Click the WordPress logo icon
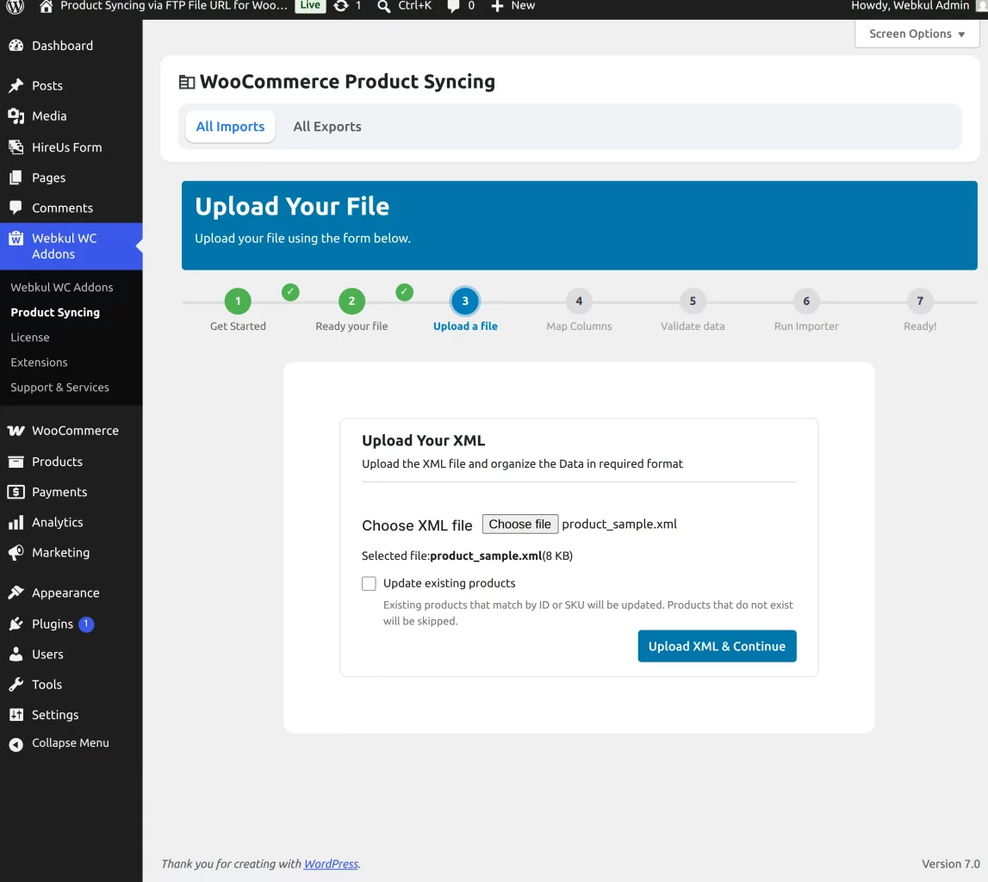Viewport: 988px width, 882px height. click(16, 6)
